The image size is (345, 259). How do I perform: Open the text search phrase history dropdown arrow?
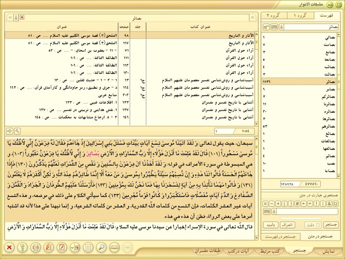click(274, 211)
